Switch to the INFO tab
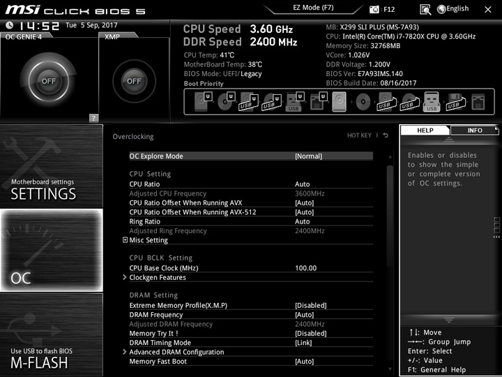Viewport: 502px width, 377px height. (x=475, y=130)
